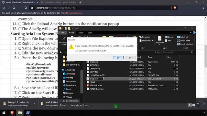Image resolution: width=207 pixels, height=116 pixels.
Task: Bookmark this page in Brave
Action: 26,8
